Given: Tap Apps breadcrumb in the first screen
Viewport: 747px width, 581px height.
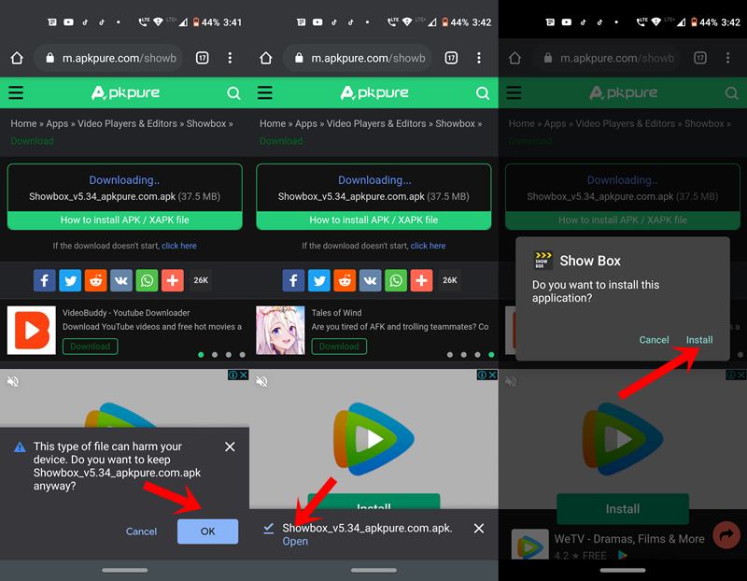Looking at the screenshot, I should tap(57, 123).
